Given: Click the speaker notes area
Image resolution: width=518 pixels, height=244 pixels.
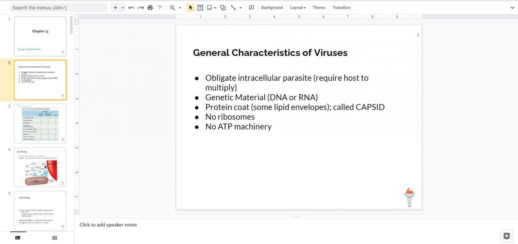Looking at the screenshot, I should [296, 225].
